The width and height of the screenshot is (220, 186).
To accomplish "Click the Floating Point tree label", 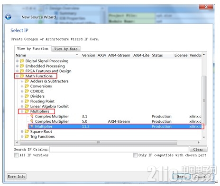I will coord(42,101).
